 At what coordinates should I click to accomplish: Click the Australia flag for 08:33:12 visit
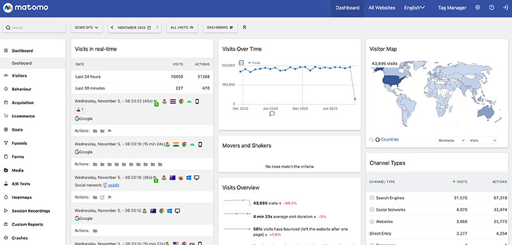click(x=153, y=210)
